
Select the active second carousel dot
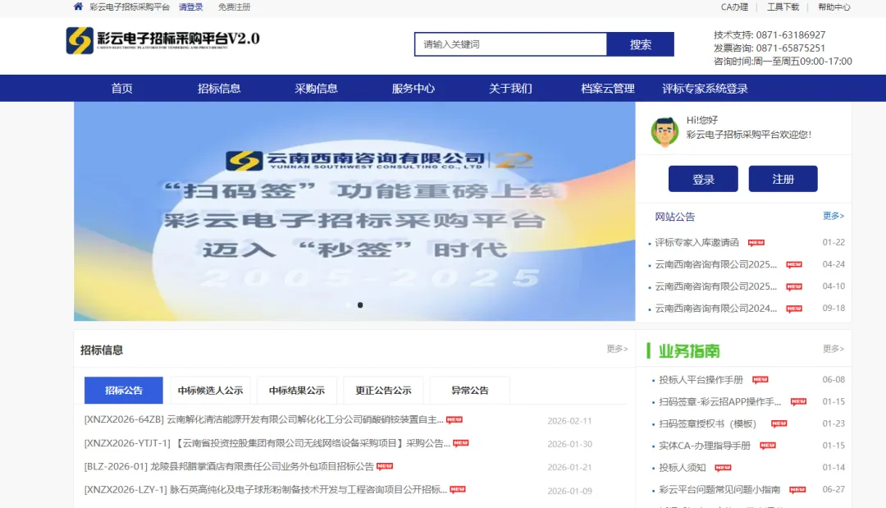[x=360, y=305]
